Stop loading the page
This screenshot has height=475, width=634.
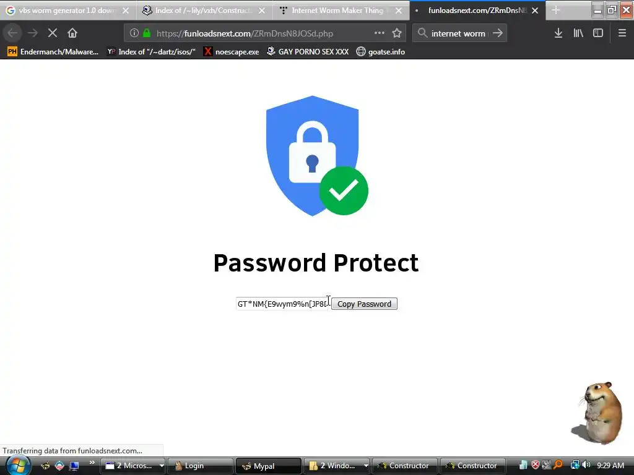(x=53, y=33)
